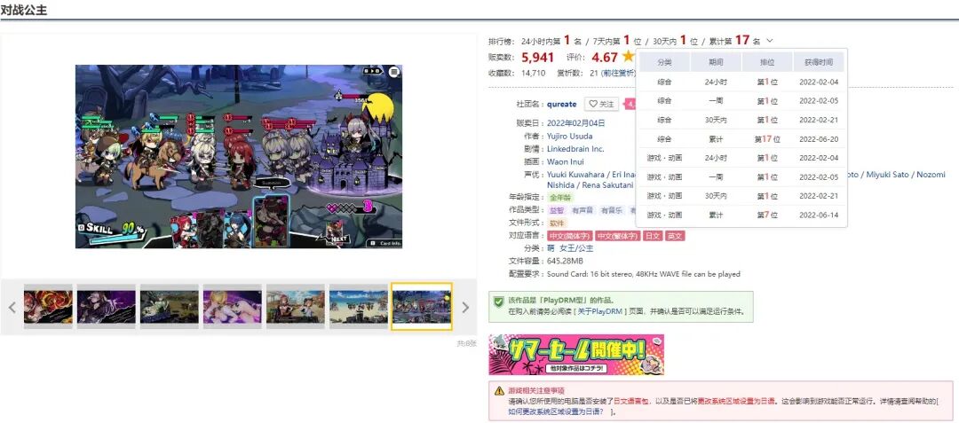This screenshot has width=959, height=423.
Task: Click the sales count 5,941
Action: (537, 58)
